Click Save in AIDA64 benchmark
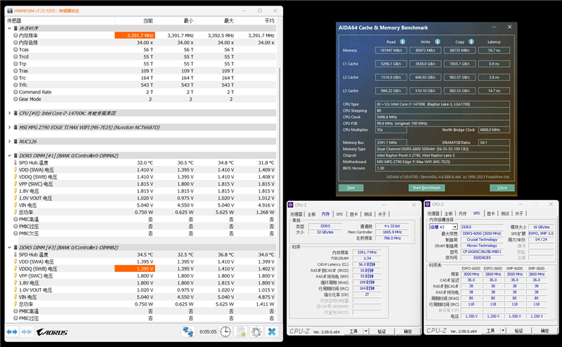This screenshot has height=347, width=562. coord(351,188)
